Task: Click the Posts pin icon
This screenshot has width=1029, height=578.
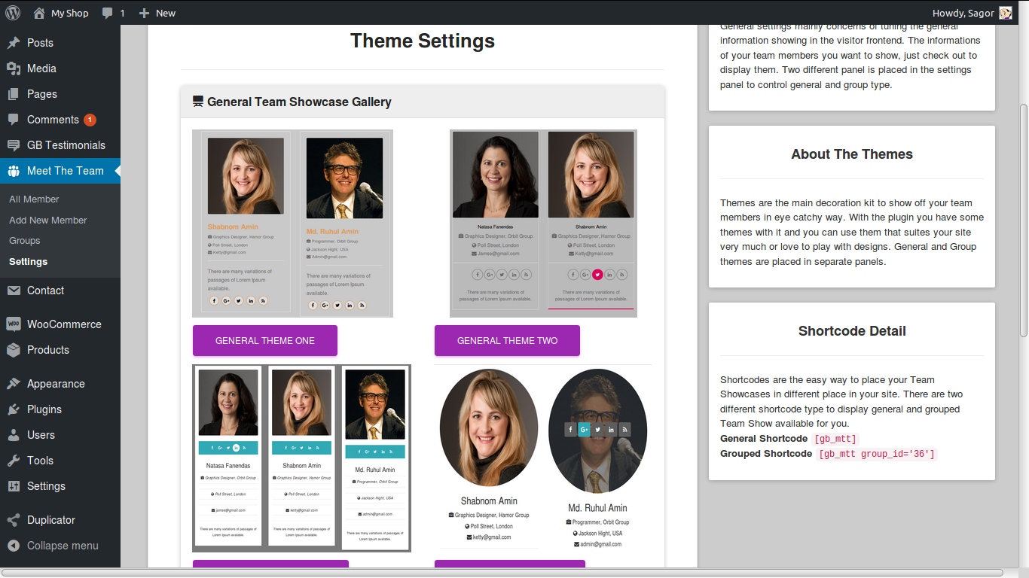Action: [x=14, y=43]
